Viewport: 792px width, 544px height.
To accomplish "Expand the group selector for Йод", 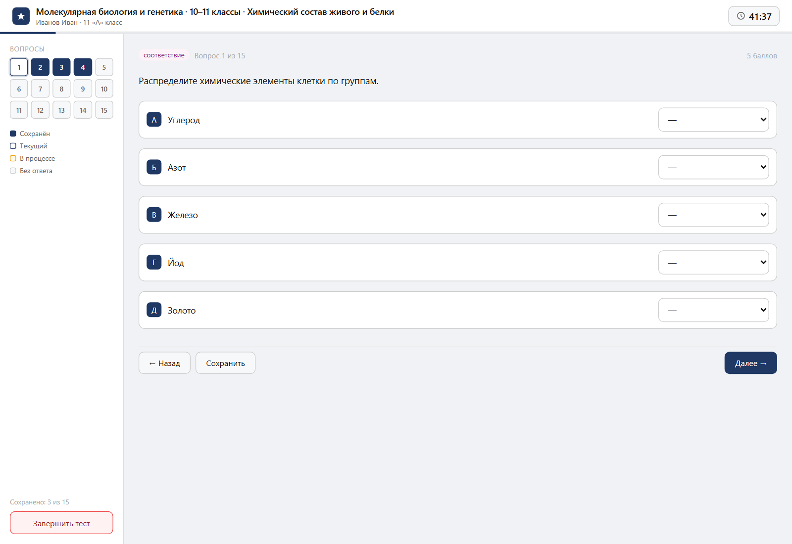I will [x=713, y=262].
